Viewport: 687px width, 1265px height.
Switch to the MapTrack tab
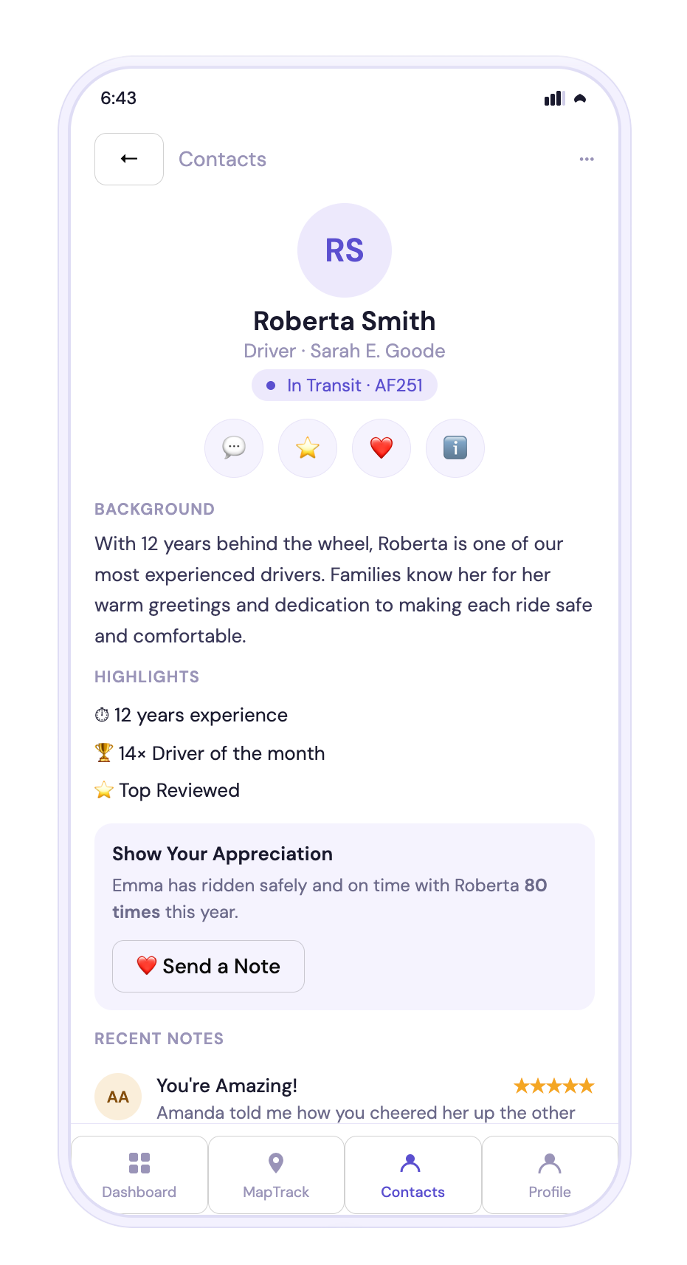[276, 1175]
